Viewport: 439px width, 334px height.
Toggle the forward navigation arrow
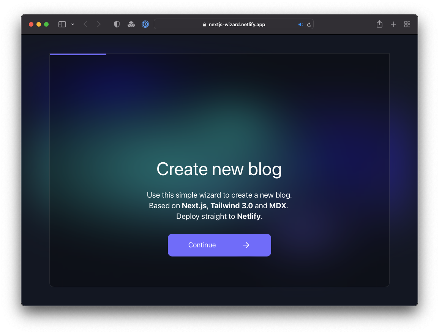(x=99, y=24)
